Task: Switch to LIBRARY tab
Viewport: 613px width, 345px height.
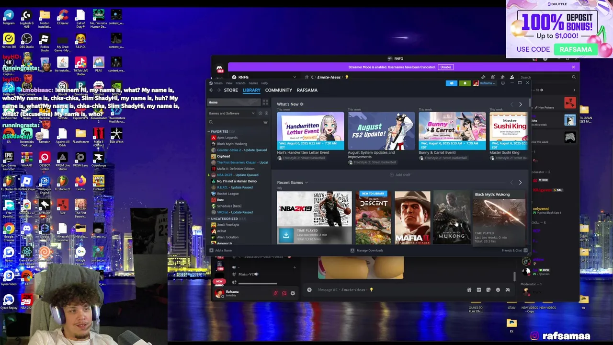Action: (x=251, y=90)
